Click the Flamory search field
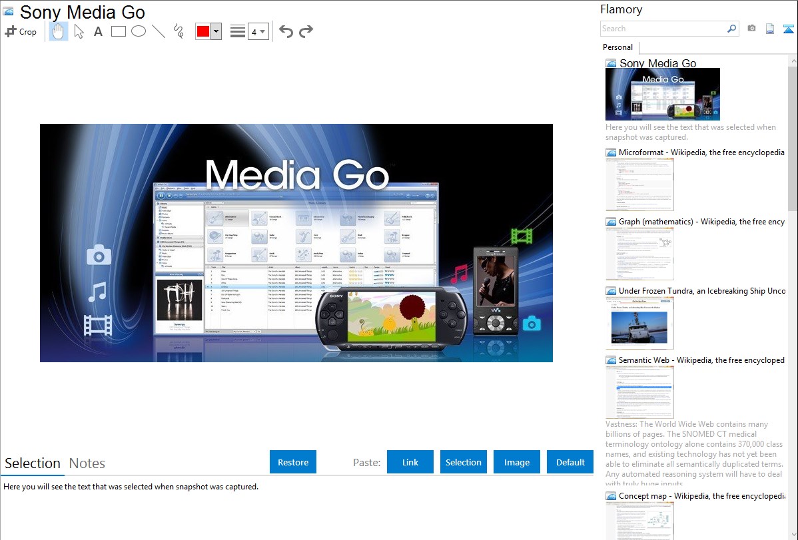The height and width of the screenshot is (540, 798). pos(663,29)
